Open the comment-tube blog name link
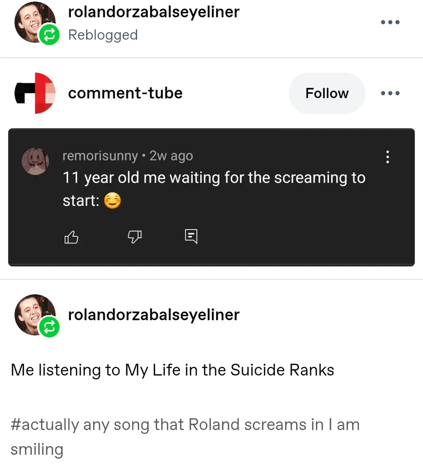This screenshot has width=423, height=472. pyautogui.click(x=125, y=93)
